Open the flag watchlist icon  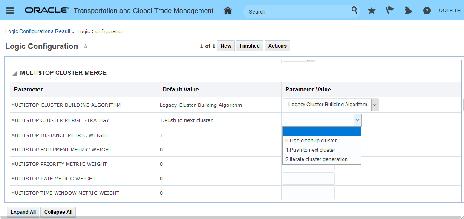390,11
